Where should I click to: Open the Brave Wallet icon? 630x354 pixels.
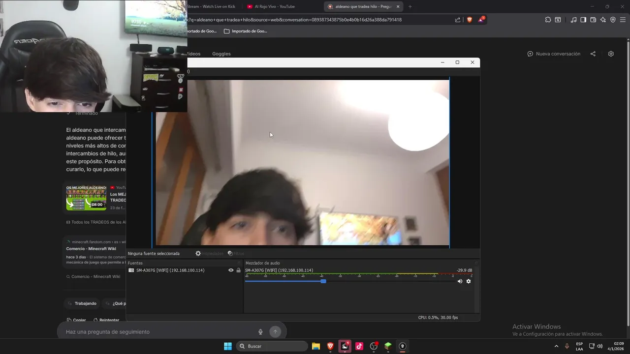click(593, 20)
